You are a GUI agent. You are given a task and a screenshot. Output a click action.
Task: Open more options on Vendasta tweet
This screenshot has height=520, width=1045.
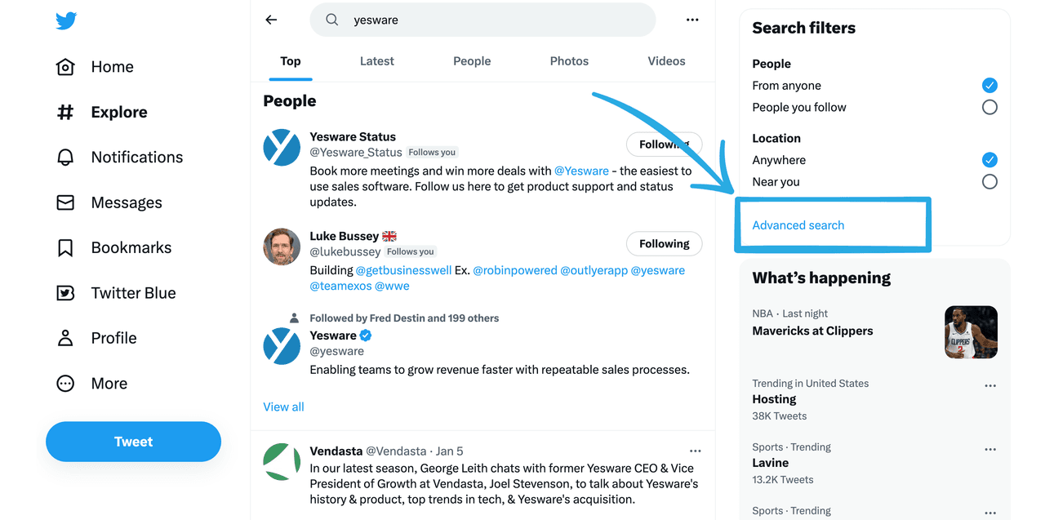[695, 451]
